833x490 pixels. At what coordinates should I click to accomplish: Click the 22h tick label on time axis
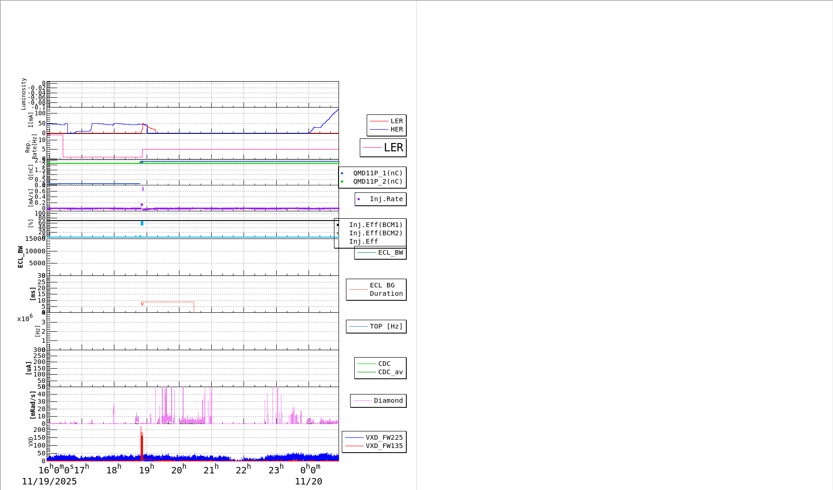coord(244,470)
